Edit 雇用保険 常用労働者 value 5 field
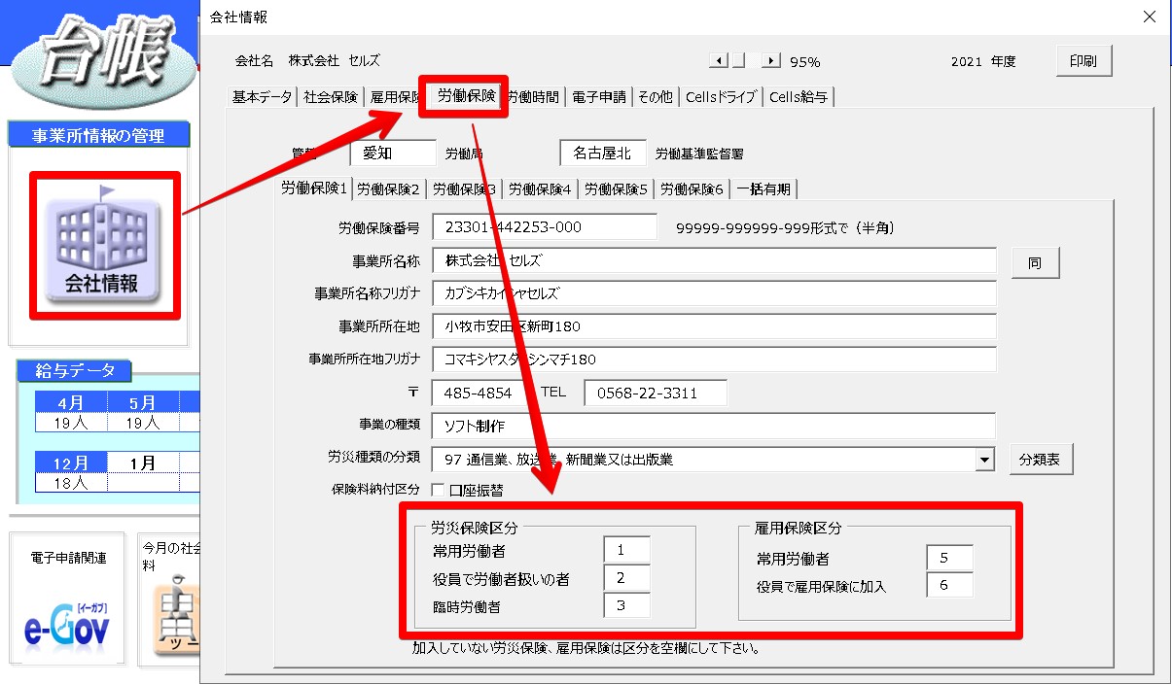The width and height of the screenshot is (1172, 685). click(x=949, y=558)
